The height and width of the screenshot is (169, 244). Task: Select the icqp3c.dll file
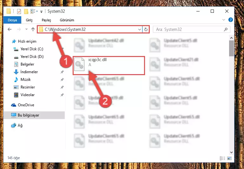pos(109,65)
